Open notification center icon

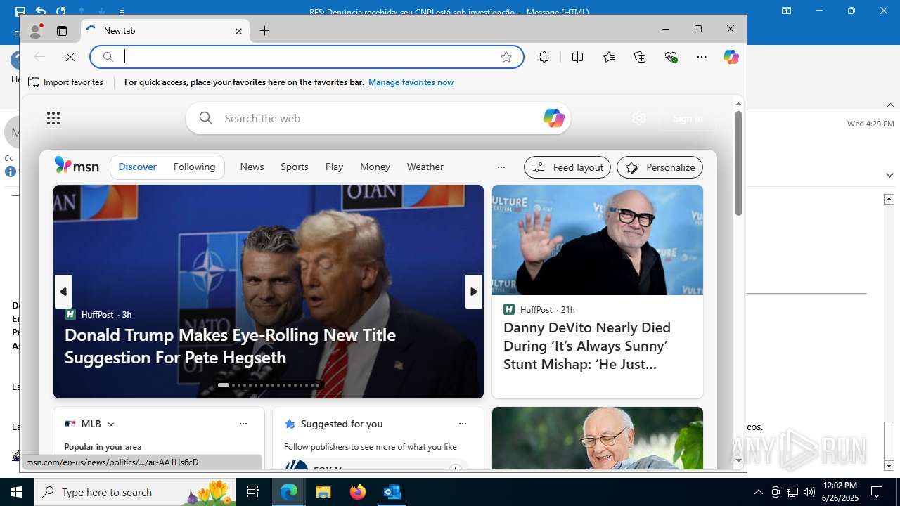(x=877, y=492)
